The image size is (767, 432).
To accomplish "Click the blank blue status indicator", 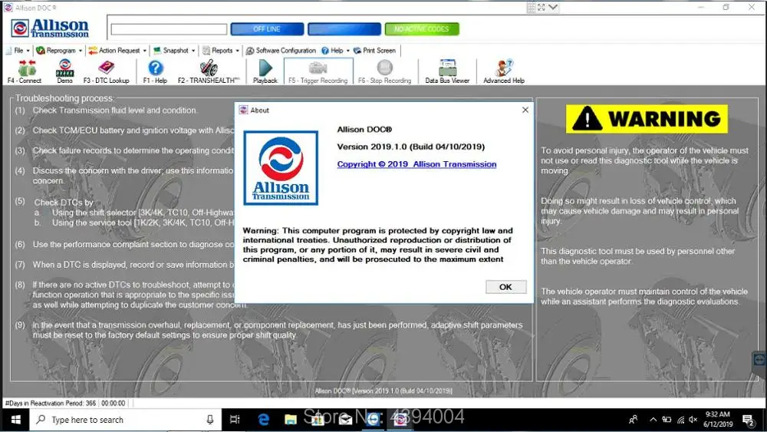I will coord(344,29).
